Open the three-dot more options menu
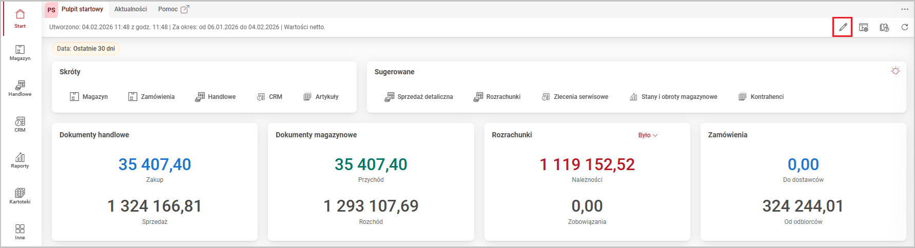This screenshot has height=248, width=915. pos(904,9)
